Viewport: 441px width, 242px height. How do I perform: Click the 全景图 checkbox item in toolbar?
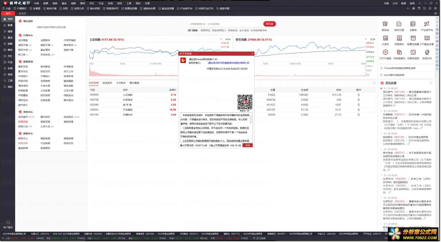click(x=35, y=8)
